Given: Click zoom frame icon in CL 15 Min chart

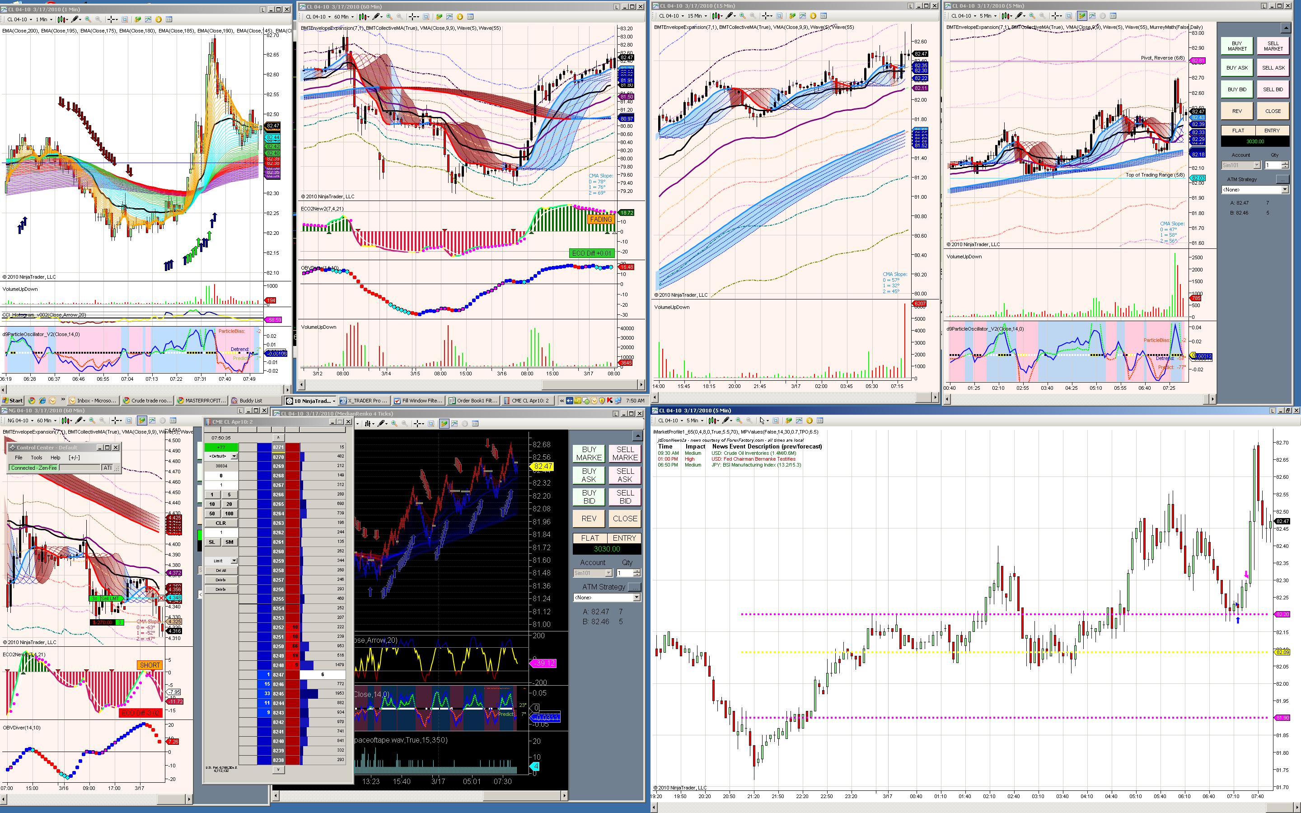Looking at the screenshot, I should 780,16.
